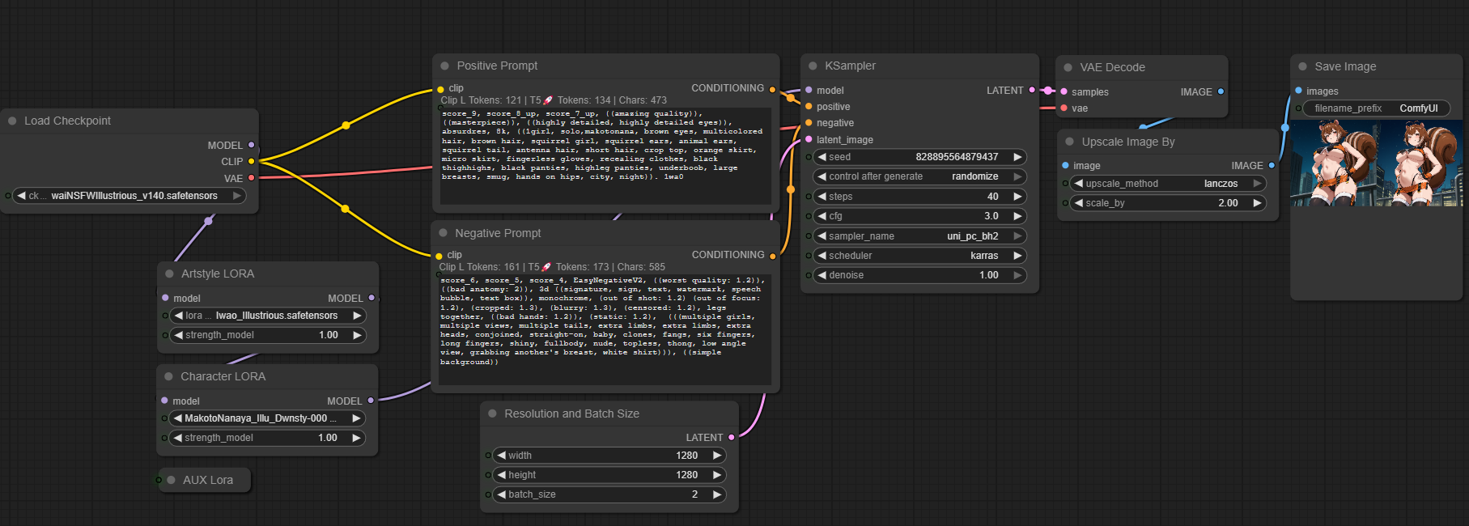The height and width of the screenshot is (526, 1469).
Task: Collapse the Negative Prompt node via its dot
Action: pyautogui.click(x=443, y=233)
